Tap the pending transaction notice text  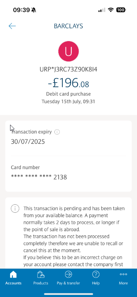[x=74, y=237]
